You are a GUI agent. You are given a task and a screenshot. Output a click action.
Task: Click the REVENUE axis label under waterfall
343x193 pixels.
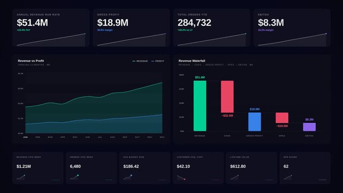(x=200, y=136)
